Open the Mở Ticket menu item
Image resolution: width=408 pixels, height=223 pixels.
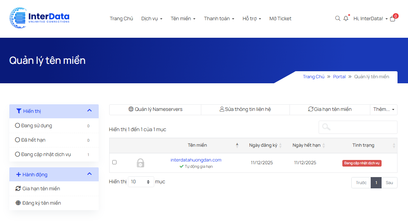(x=280, y=19)
